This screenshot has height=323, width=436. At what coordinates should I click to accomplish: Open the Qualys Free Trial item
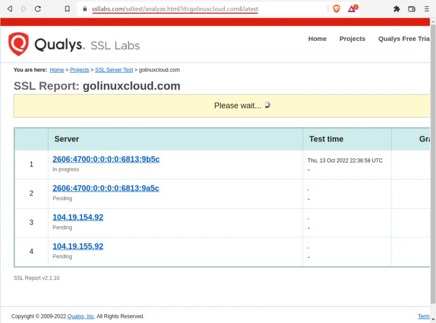pyautogui.click(x=404, y=39)
